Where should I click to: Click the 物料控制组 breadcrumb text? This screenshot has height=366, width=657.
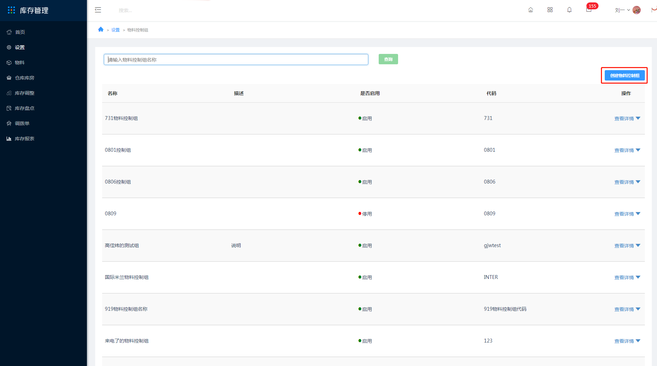[x=138, y=30]
